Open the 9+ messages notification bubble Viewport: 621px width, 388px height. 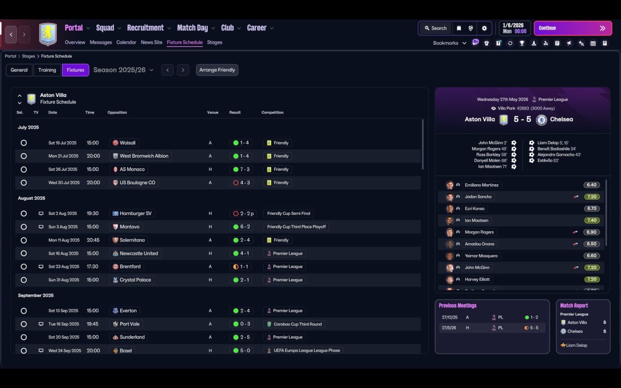475,42
